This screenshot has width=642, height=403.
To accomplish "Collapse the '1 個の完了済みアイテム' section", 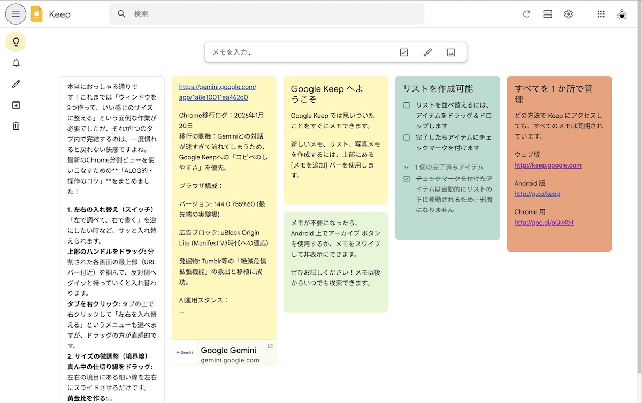I will [x=407, y=167].
